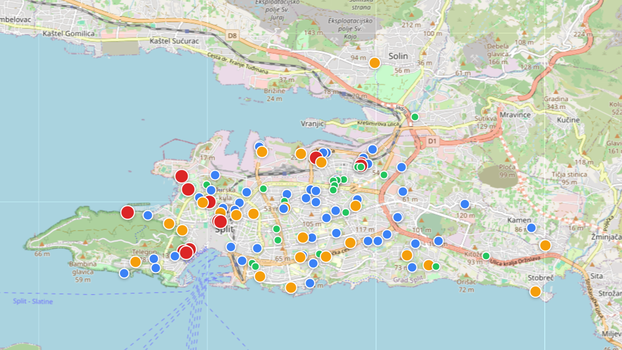Click the orange marker at Stobreč coast
The height and width of the screenshot is (350, 622).
[x=535, y=291]
